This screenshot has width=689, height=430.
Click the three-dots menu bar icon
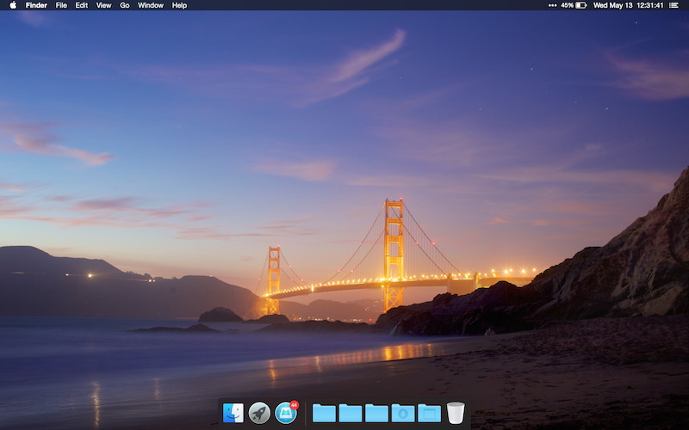(x=552, y=5)
